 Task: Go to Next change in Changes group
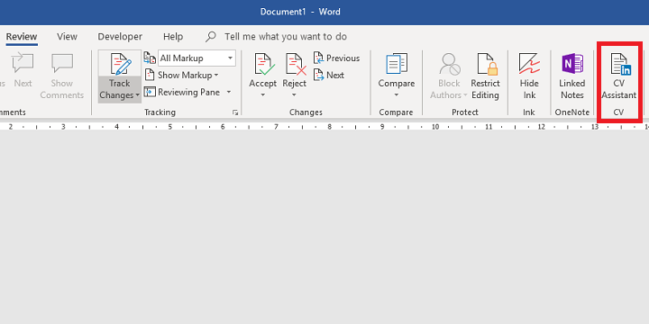[x=329, y=76]
